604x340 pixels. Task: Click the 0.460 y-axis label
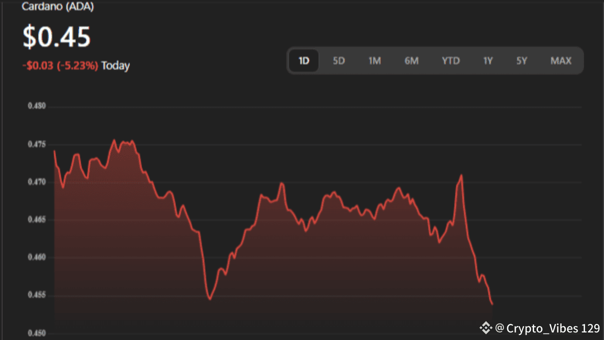point(36,257)
